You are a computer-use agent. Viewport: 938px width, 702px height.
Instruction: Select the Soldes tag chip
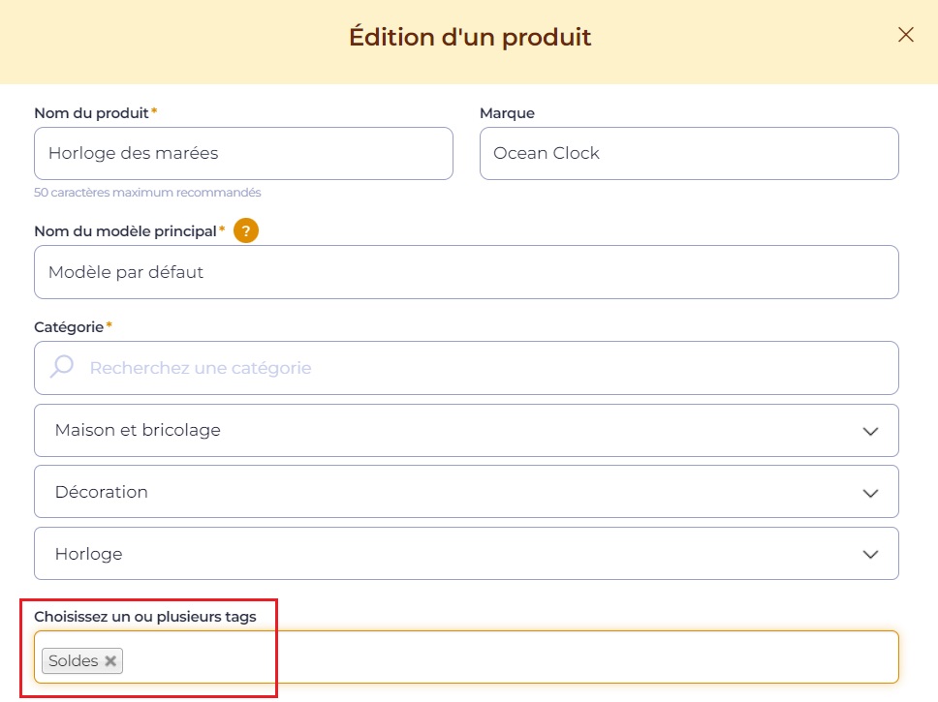click(x=74, y=660)
